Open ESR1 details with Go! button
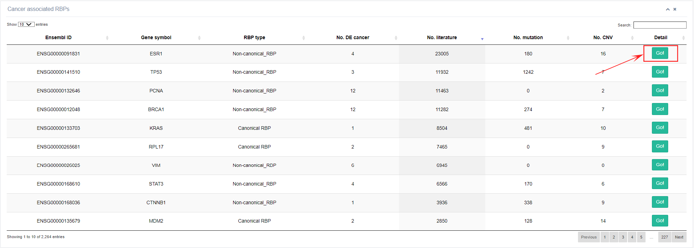Viewport: 694px width, 248px height. (x=660, y=53)
